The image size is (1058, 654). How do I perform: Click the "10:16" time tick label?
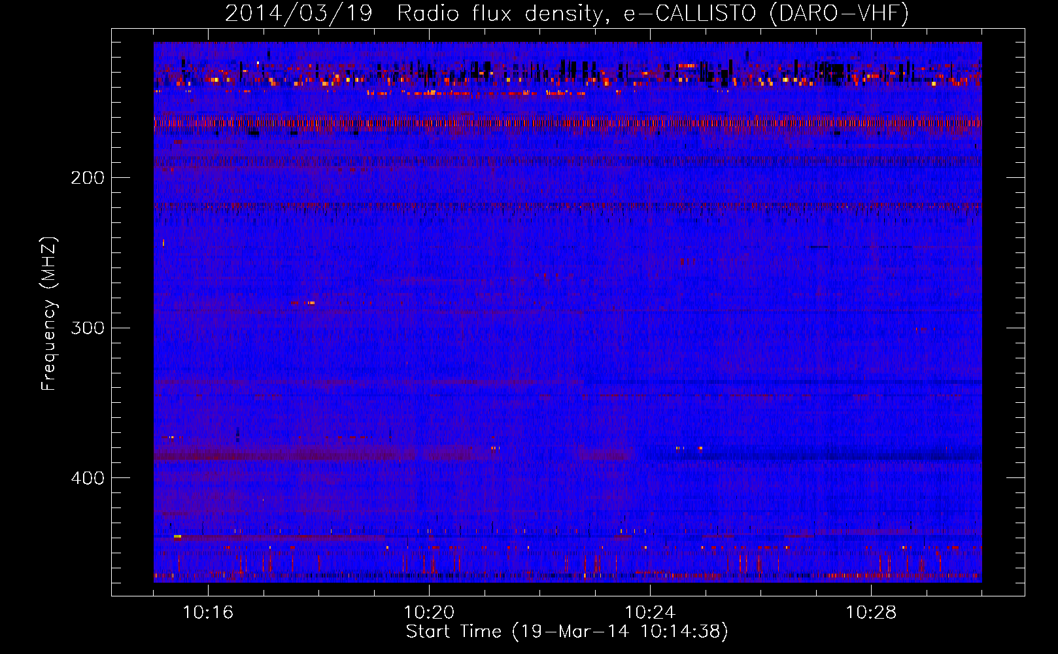[x=208, y=612]
